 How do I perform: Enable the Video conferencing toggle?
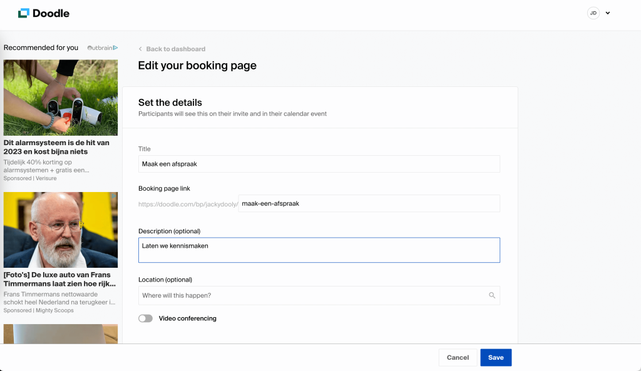(145, 318)
